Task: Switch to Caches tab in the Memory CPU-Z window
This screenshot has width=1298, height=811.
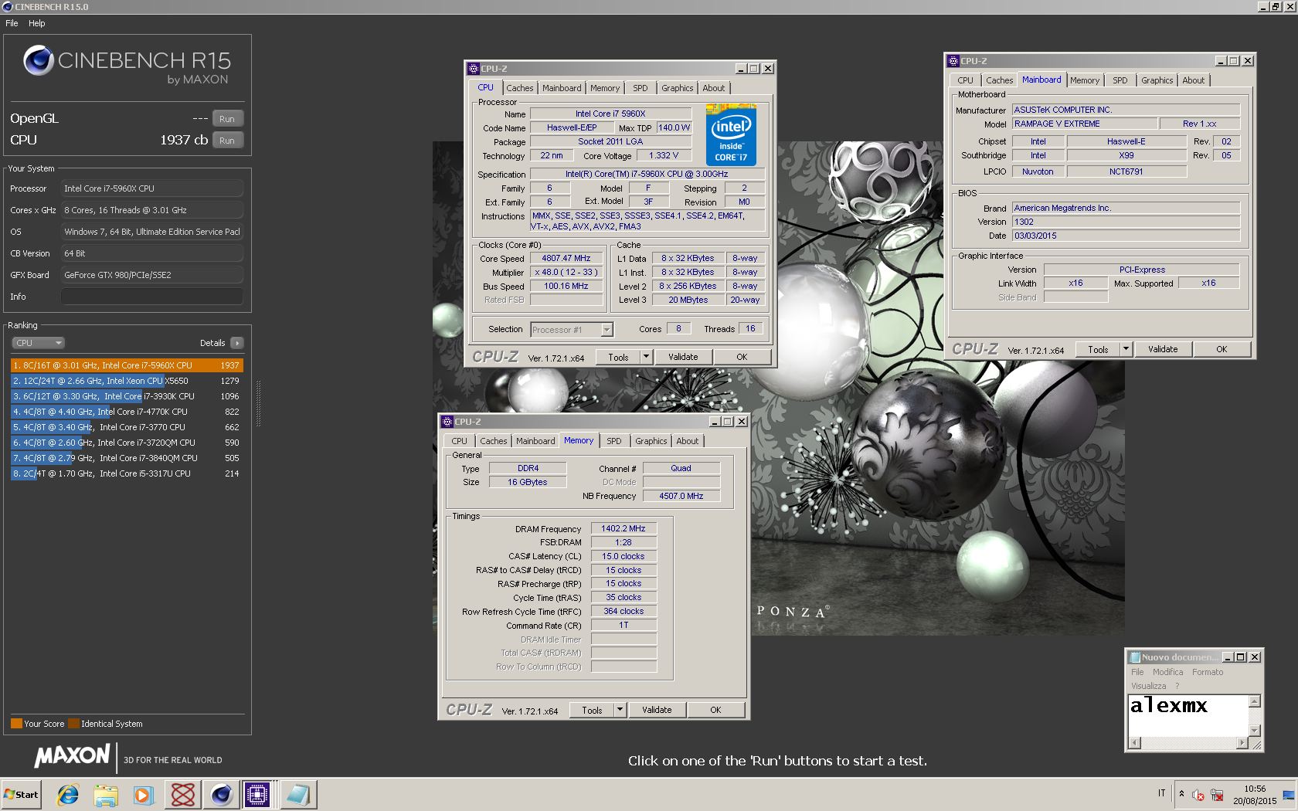Action: (x=493, y=441)
